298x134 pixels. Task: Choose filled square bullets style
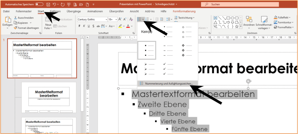coord(147,50)
